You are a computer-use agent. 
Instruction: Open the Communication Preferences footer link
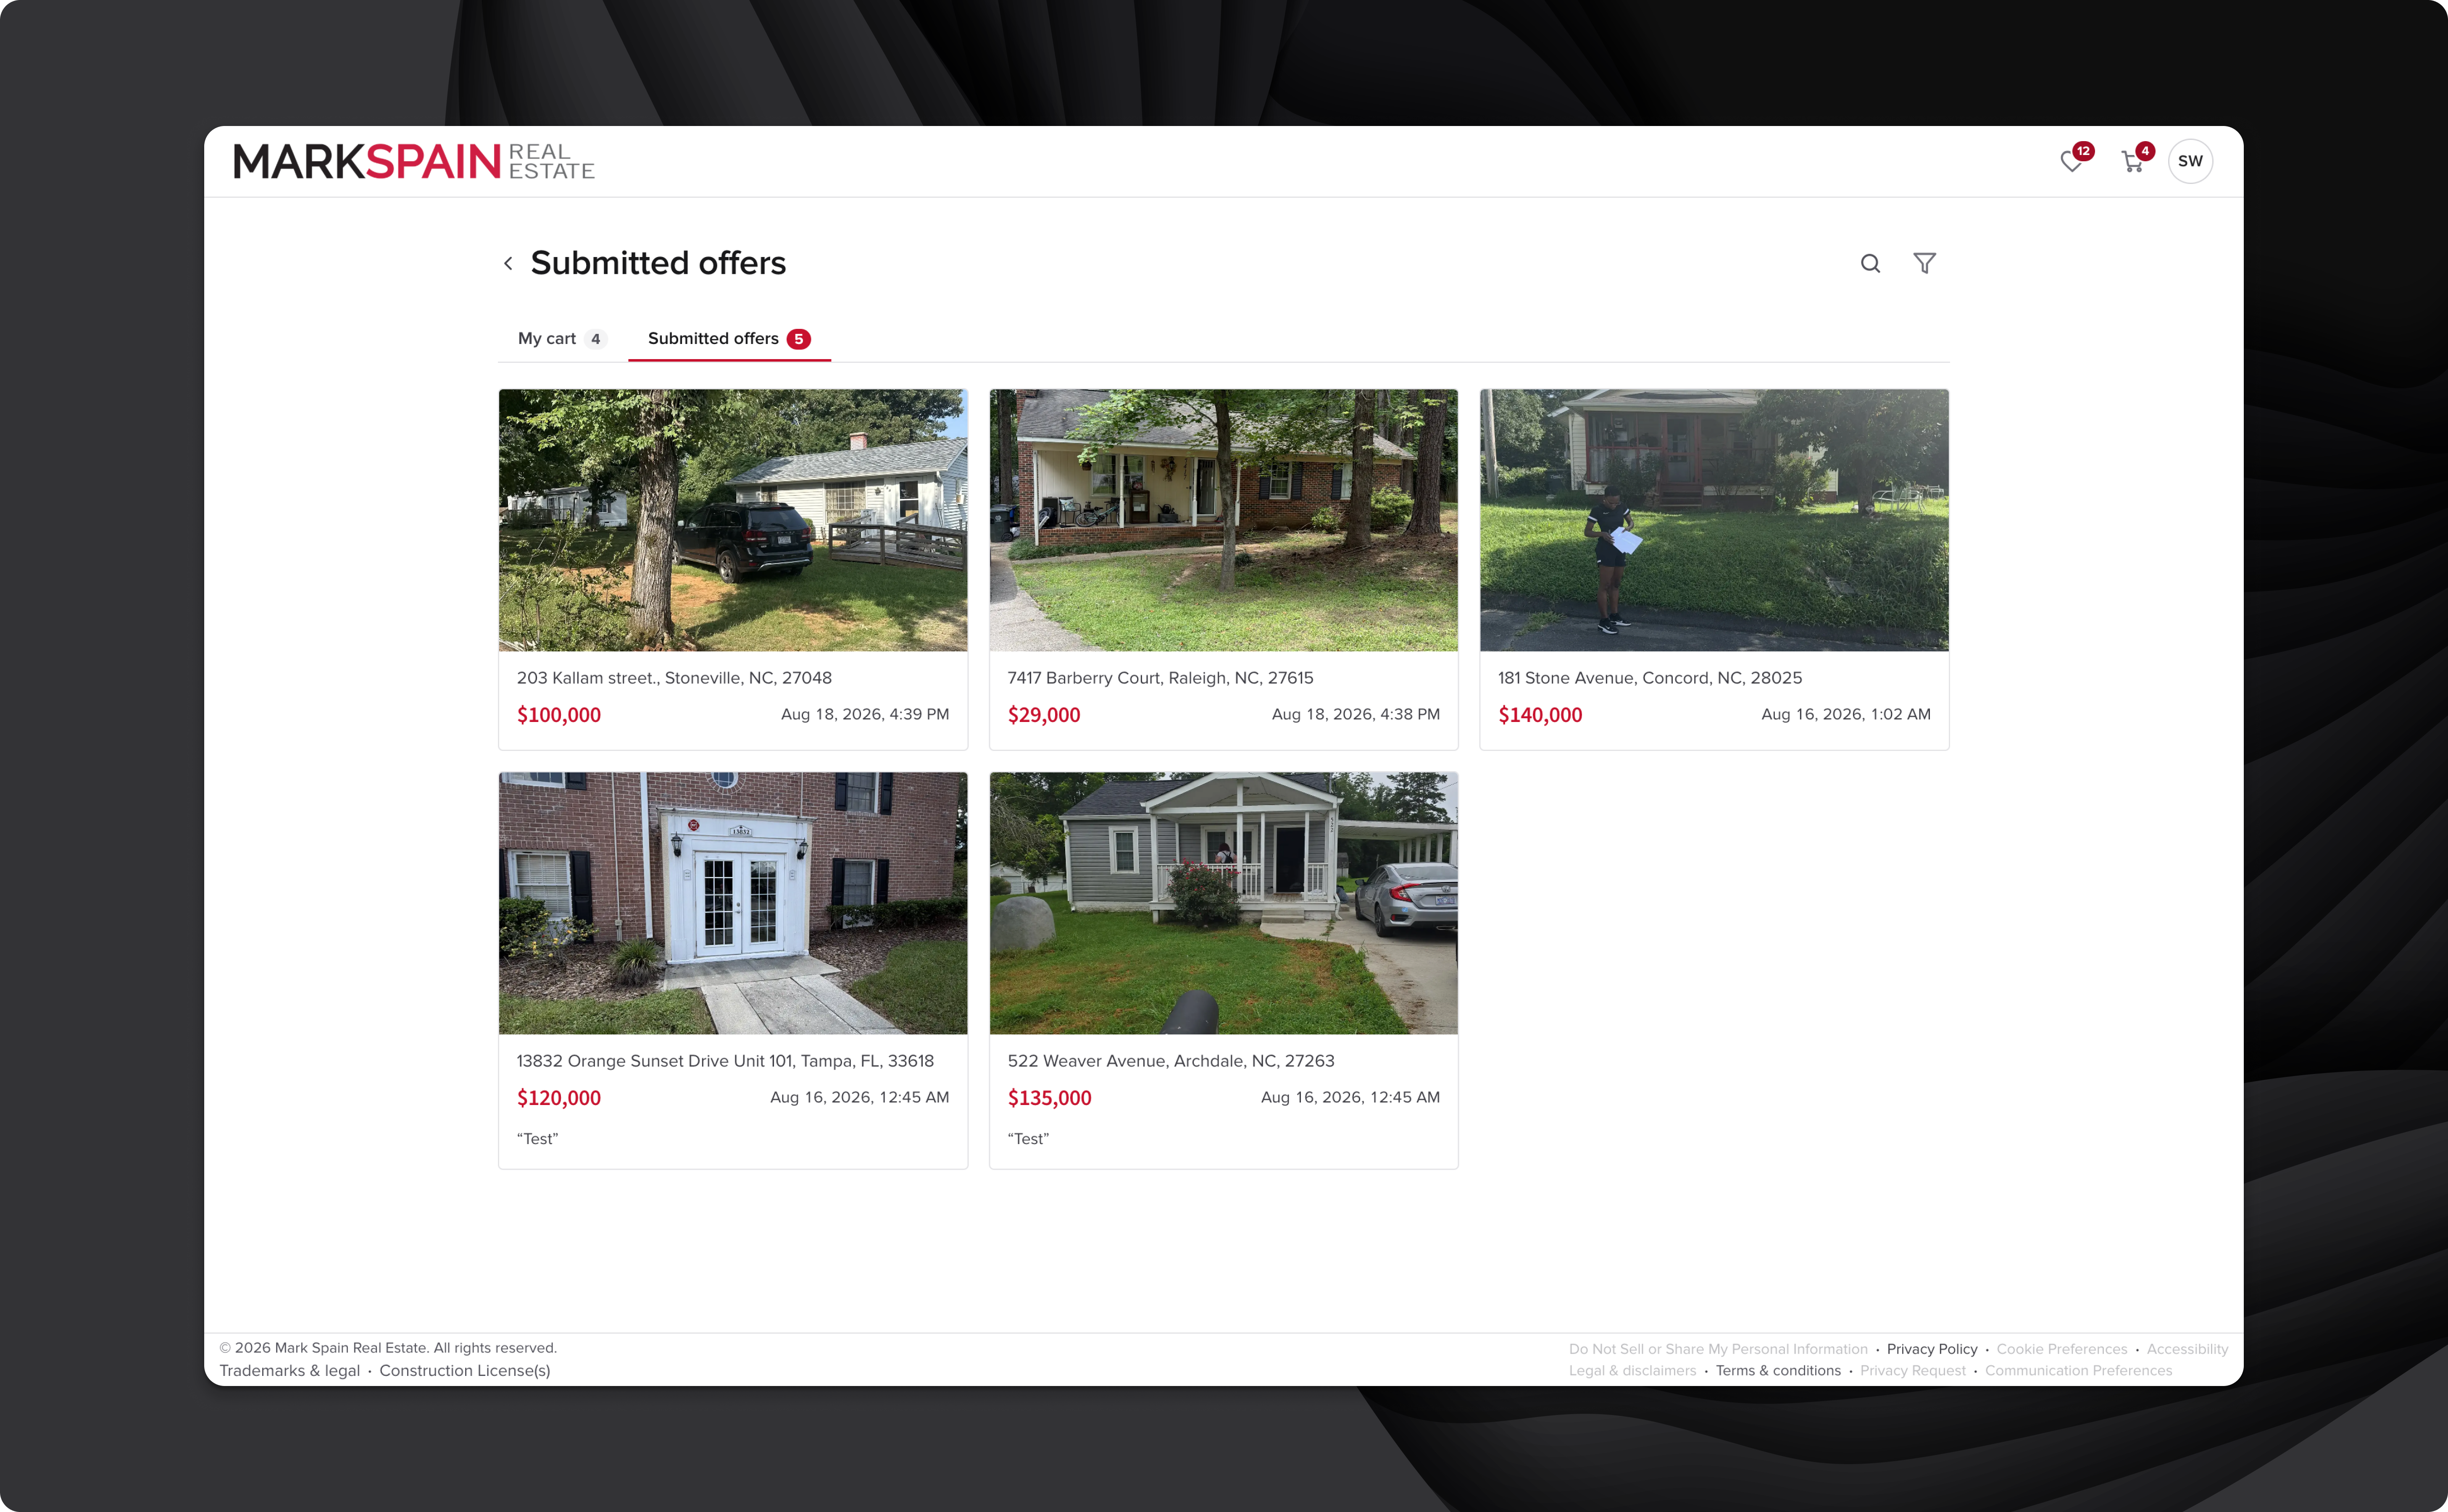point(2078,1371)
